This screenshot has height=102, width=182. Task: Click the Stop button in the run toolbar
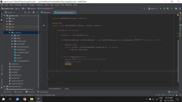click(x=172, y=8)
